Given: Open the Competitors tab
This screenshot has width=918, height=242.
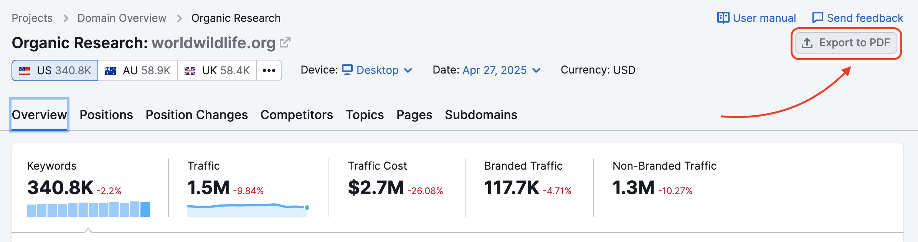Looking at the screenshot, I should (x=297, y=115).
